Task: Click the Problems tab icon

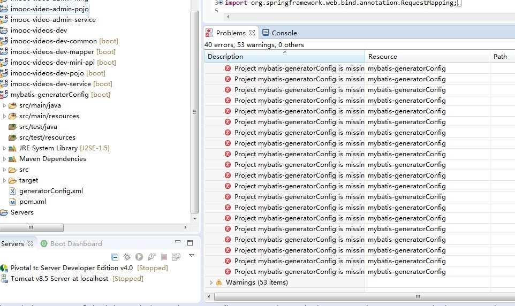Action: (209, 33)
